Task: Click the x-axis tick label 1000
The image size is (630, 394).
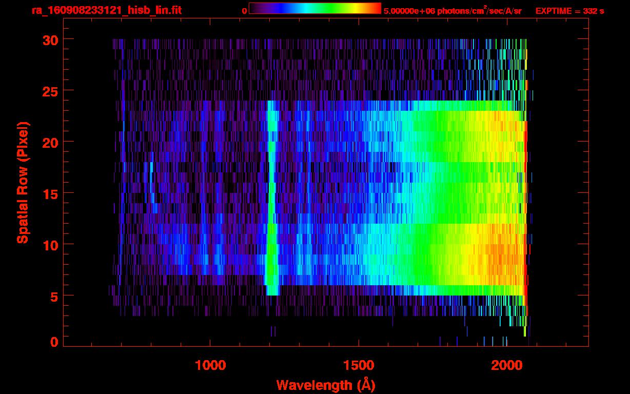Action: click(x=210, y=365)
